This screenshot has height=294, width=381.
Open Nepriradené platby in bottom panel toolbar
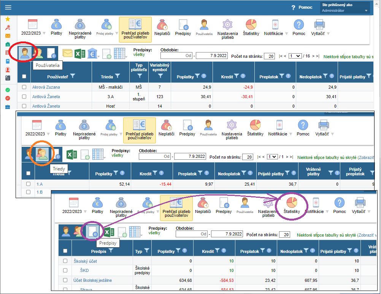[x=121, y=207]
